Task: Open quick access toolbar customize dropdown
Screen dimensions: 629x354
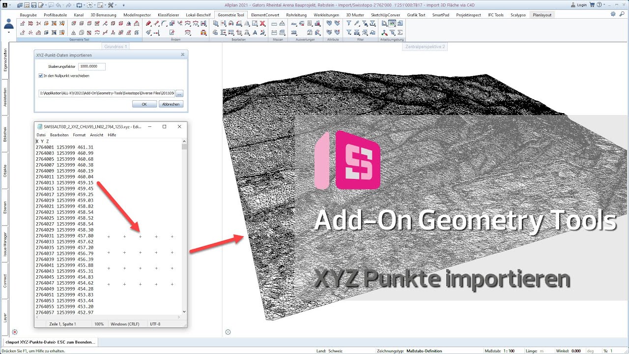Action: 124,5
